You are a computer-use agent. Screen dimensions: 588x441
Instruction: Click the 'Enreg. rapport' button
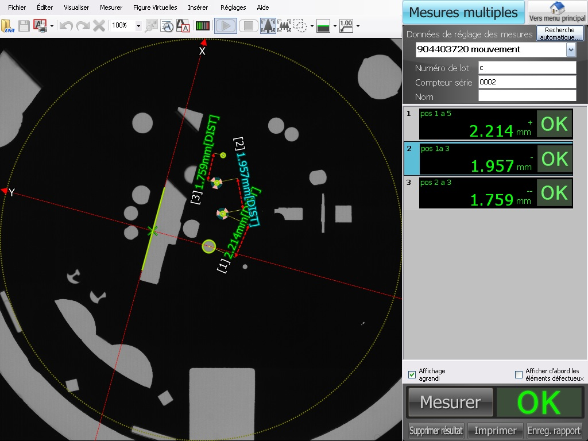555,431
